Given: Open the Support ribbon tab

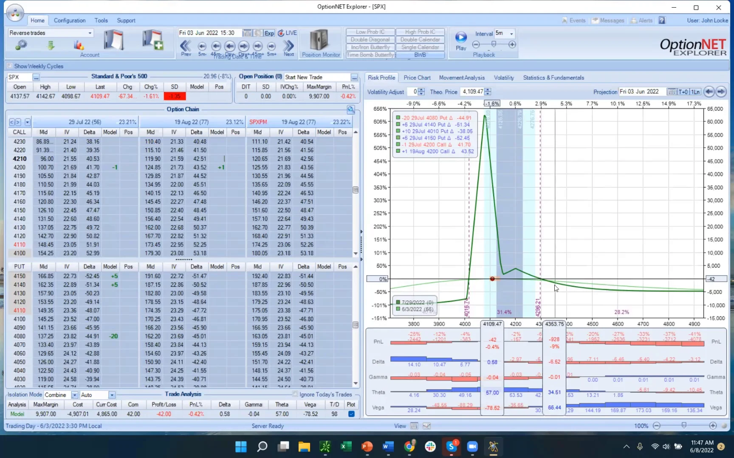Looking at the screenshot, I should click(x=126, y=20).
